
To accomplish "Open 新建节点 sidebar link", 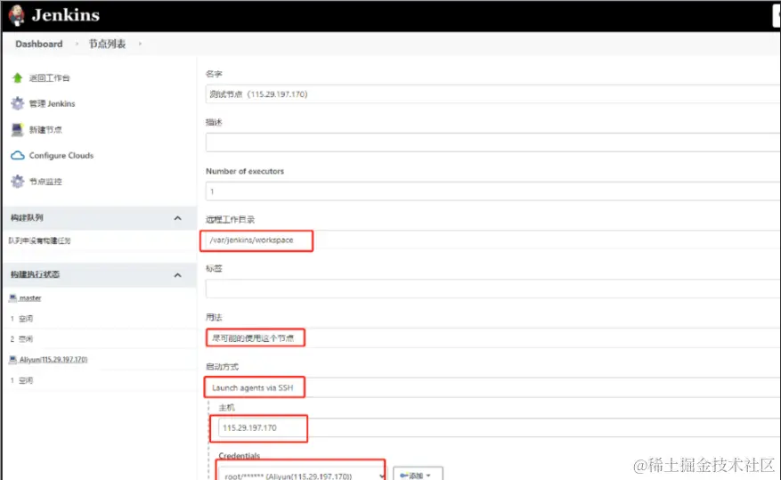I will (45, 129).
